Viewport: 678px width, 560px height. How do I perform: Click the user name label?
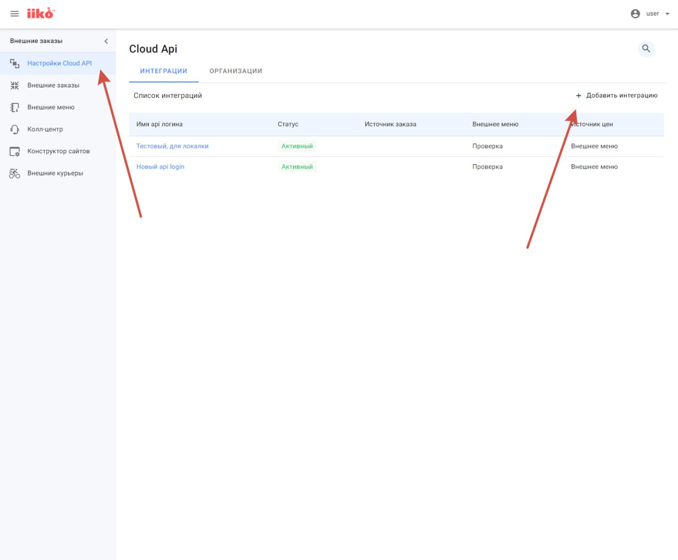tap(653, 14)
